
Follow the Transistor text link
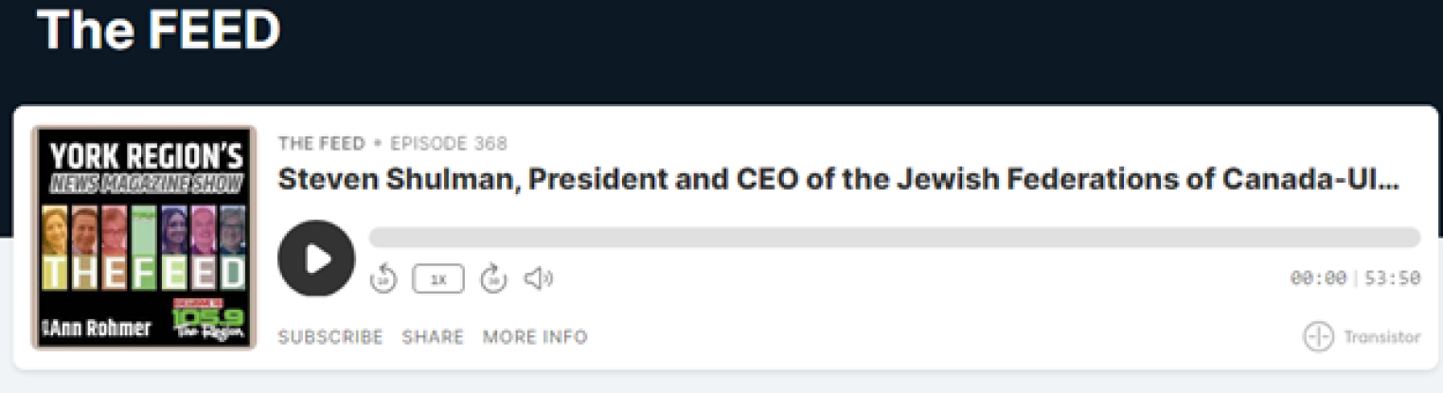[1382, 337]
